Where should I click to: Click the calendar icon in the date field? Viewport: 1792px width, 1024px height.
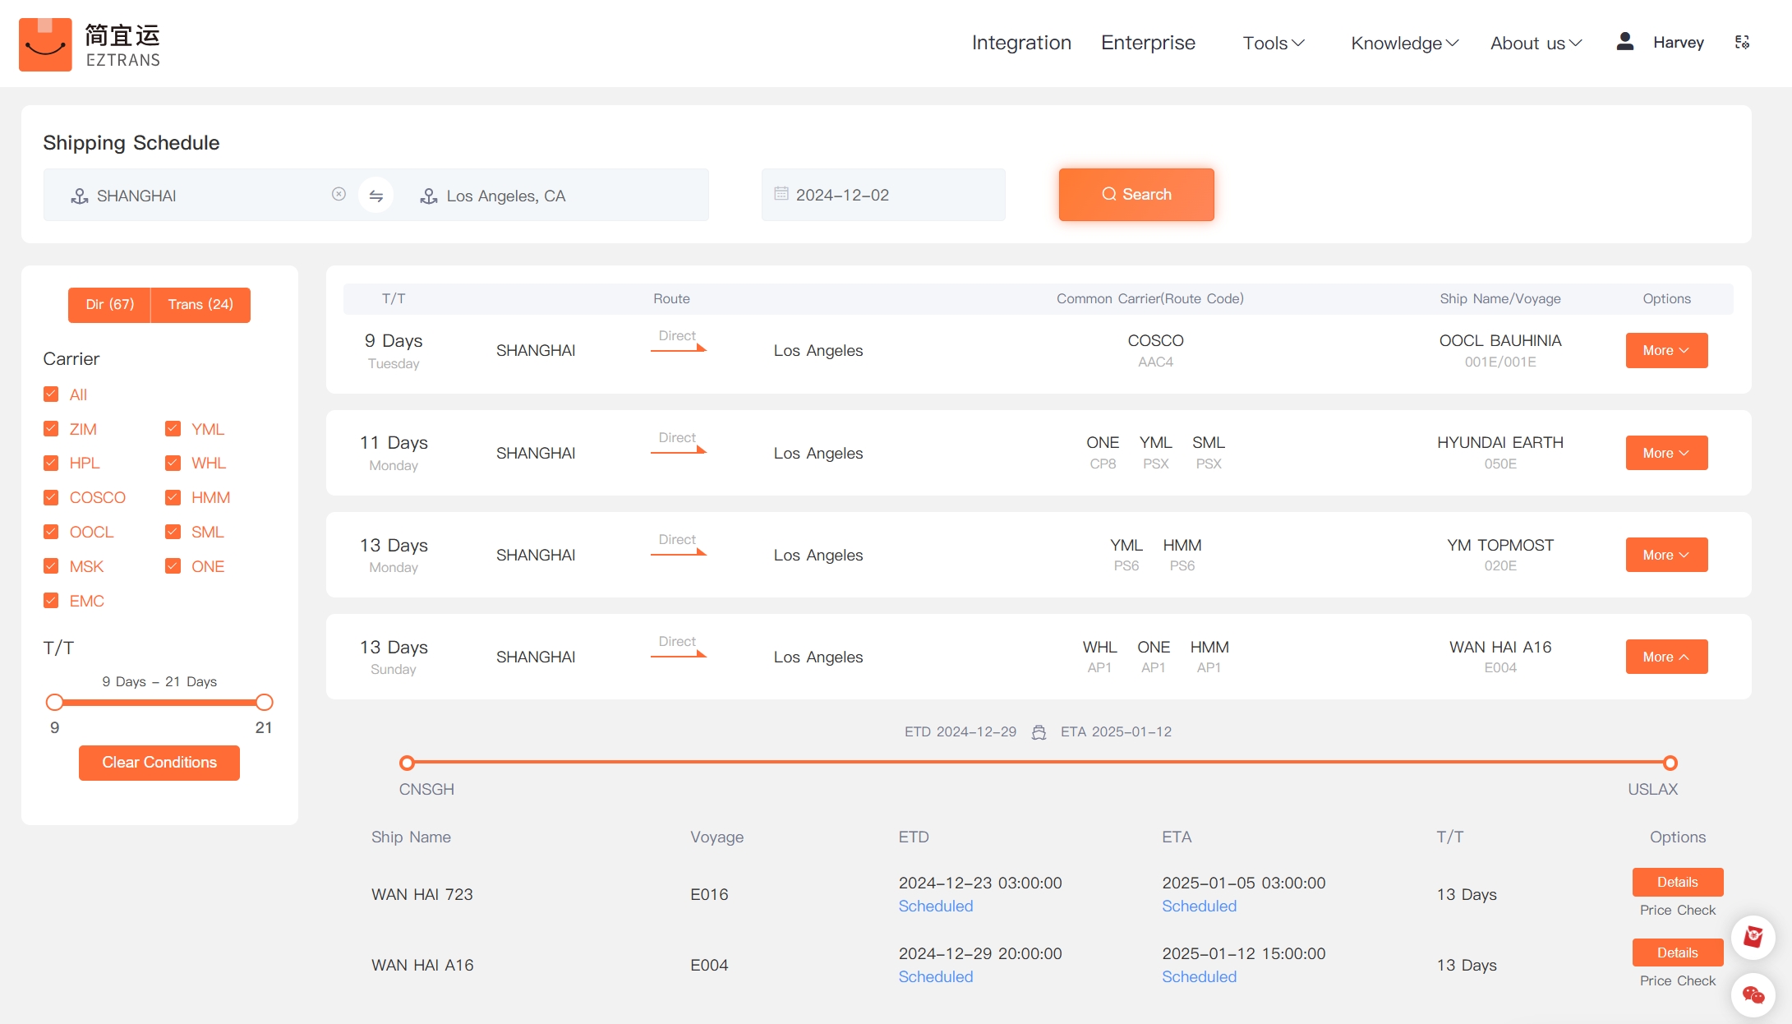coord(781,194)
